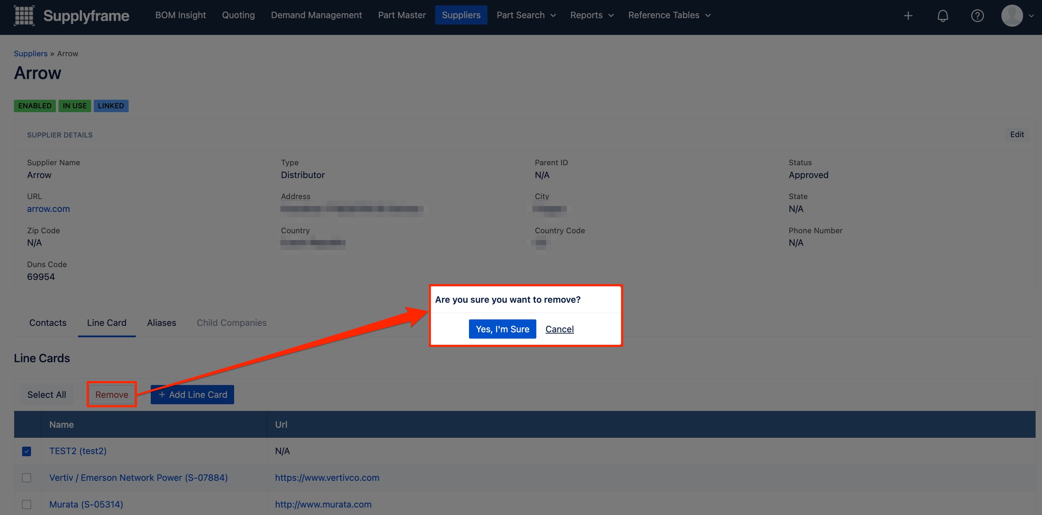Switch to the Contacts tab

pos(48,323)
